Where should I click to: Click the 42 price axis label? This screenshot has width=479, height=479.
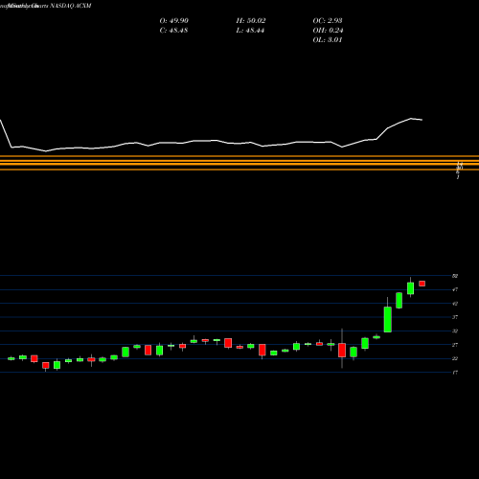pos(455,304)
